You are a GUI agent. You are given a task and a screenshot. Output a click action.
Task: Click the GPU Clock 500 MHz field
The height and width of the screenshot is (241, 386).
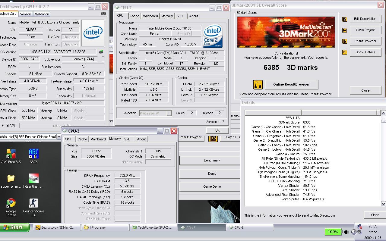29,111
